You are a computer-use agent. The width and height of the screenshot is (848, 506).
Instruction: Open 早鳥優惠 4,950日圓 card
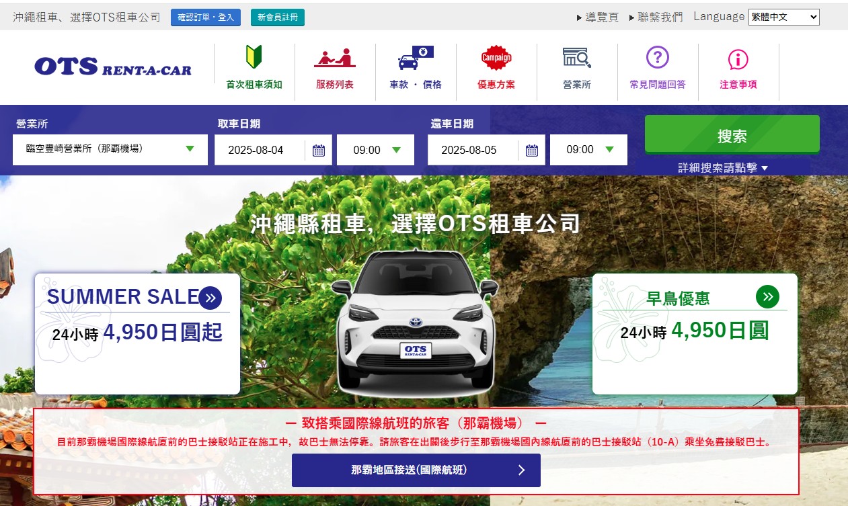pos(695,333)
